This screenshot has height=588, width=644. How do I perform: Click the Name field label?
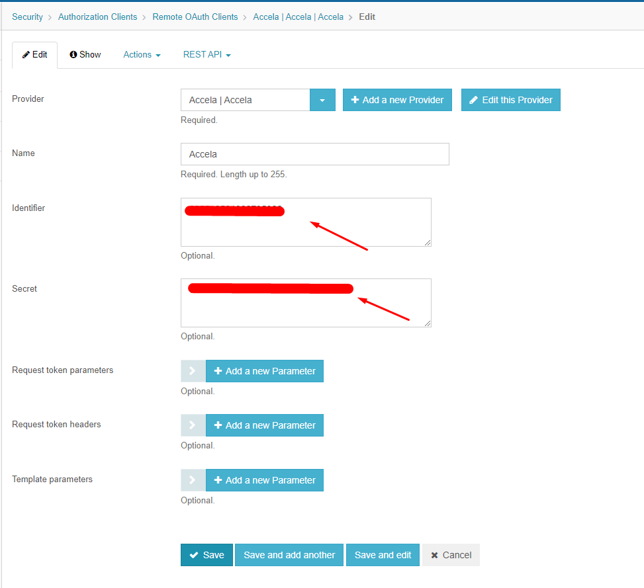pyautogui.click(x=23, y=153)
